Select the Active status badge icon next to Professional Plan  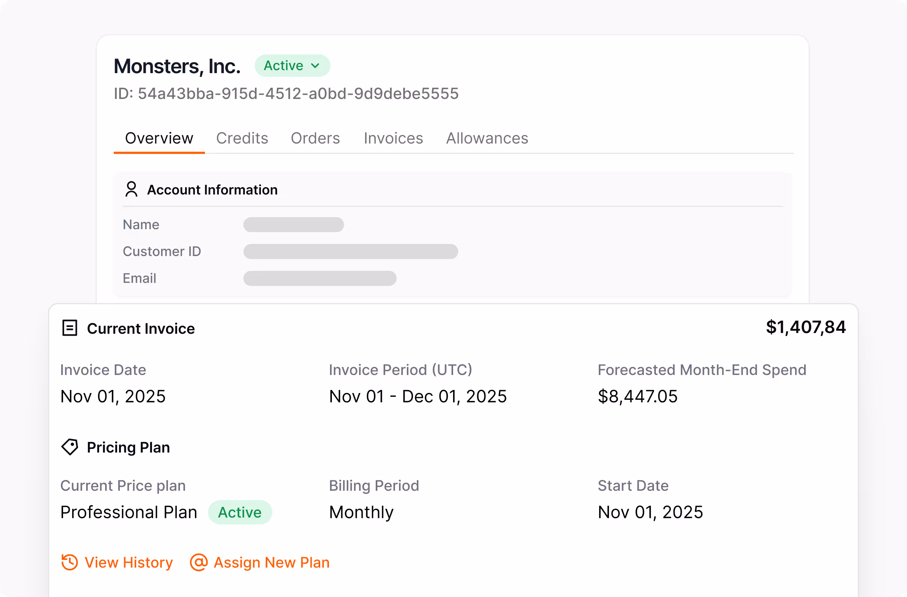(x=240, y=512)
